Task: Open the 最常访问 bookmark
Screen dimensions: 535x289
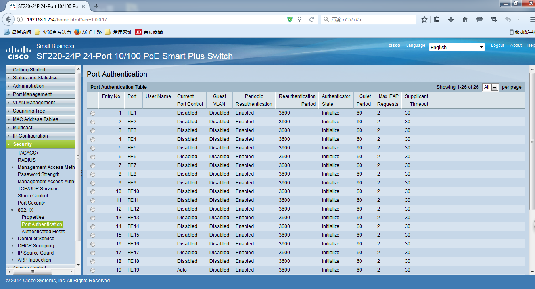Action: 17,33
